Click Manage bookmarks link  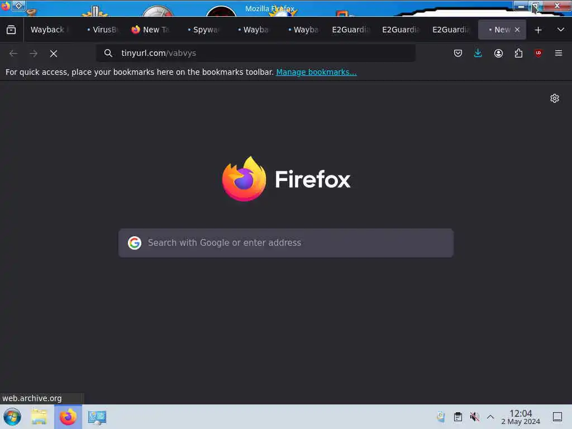316,72
